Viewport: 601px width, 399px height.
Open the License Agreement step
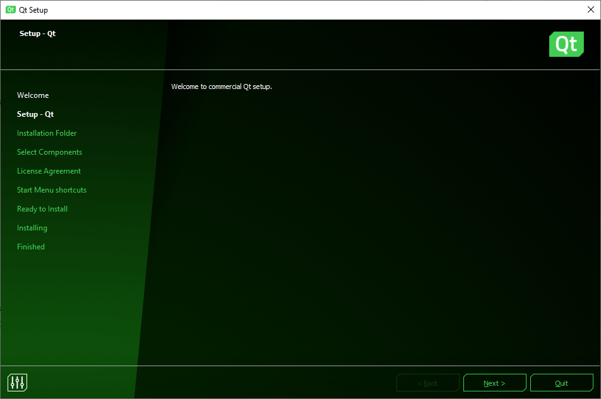point(49,171)
